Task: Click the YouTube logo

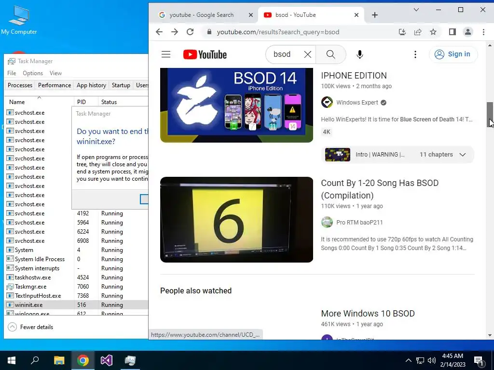Action: tap(205, 54)
